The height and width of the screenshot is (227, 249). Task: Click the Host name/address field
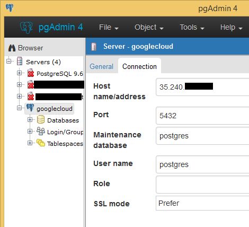point(202,87)
